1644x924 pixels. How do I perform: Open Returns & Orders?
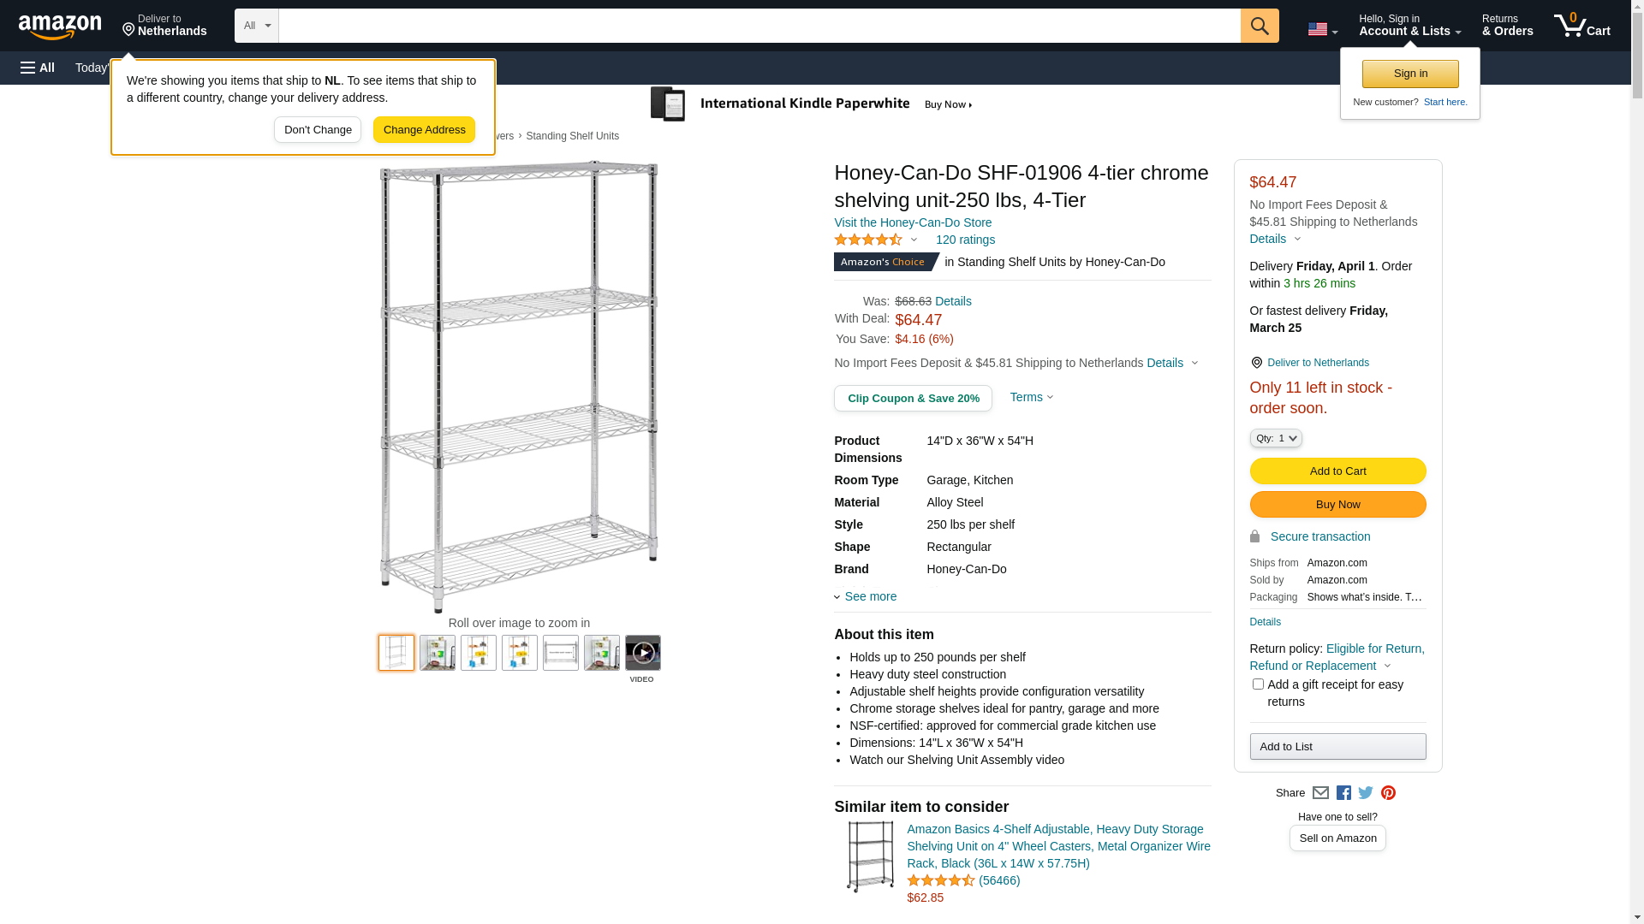click(x=1507, y=26)
